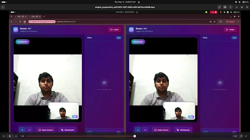This screenshot has width=250, height=140.
Task: Expand the tab search dropdown left of browser tabs
Action: [11, 16]
